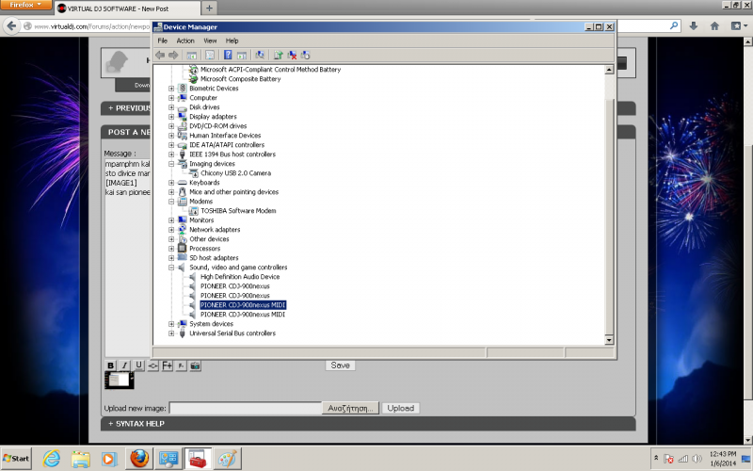This screenshot has height=471, width=753.
Task: Open the Help menu in Device Manager
Action: (x=232, y=41)
